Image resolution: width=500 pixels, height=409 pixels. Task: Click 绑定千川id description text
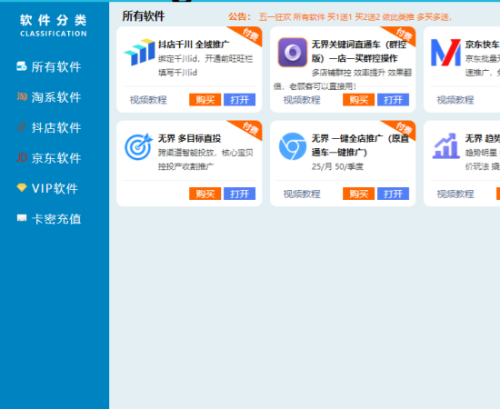click(205, 65)
